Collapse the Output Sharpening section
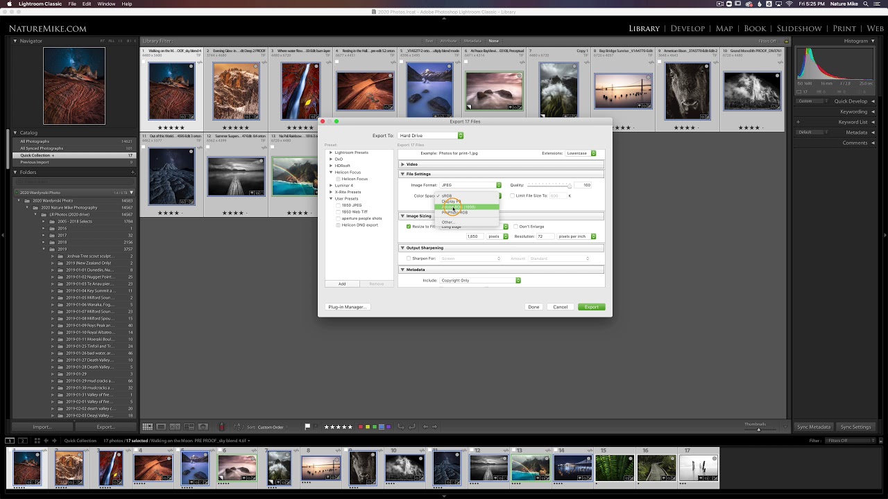Viewport: 888px width, 499px height. [x=402, y=247]
